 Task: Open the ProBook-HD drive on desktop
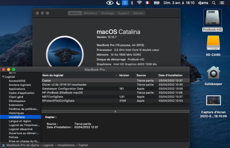tap(212, 18)
